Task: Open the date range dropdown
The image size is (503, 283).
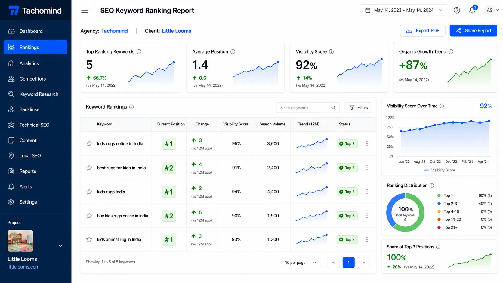Action: (403, 10)
